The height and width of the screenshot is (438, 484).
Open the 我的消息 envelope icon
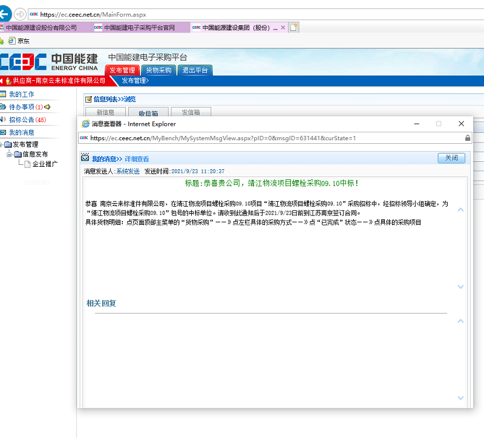pos(3,132)
